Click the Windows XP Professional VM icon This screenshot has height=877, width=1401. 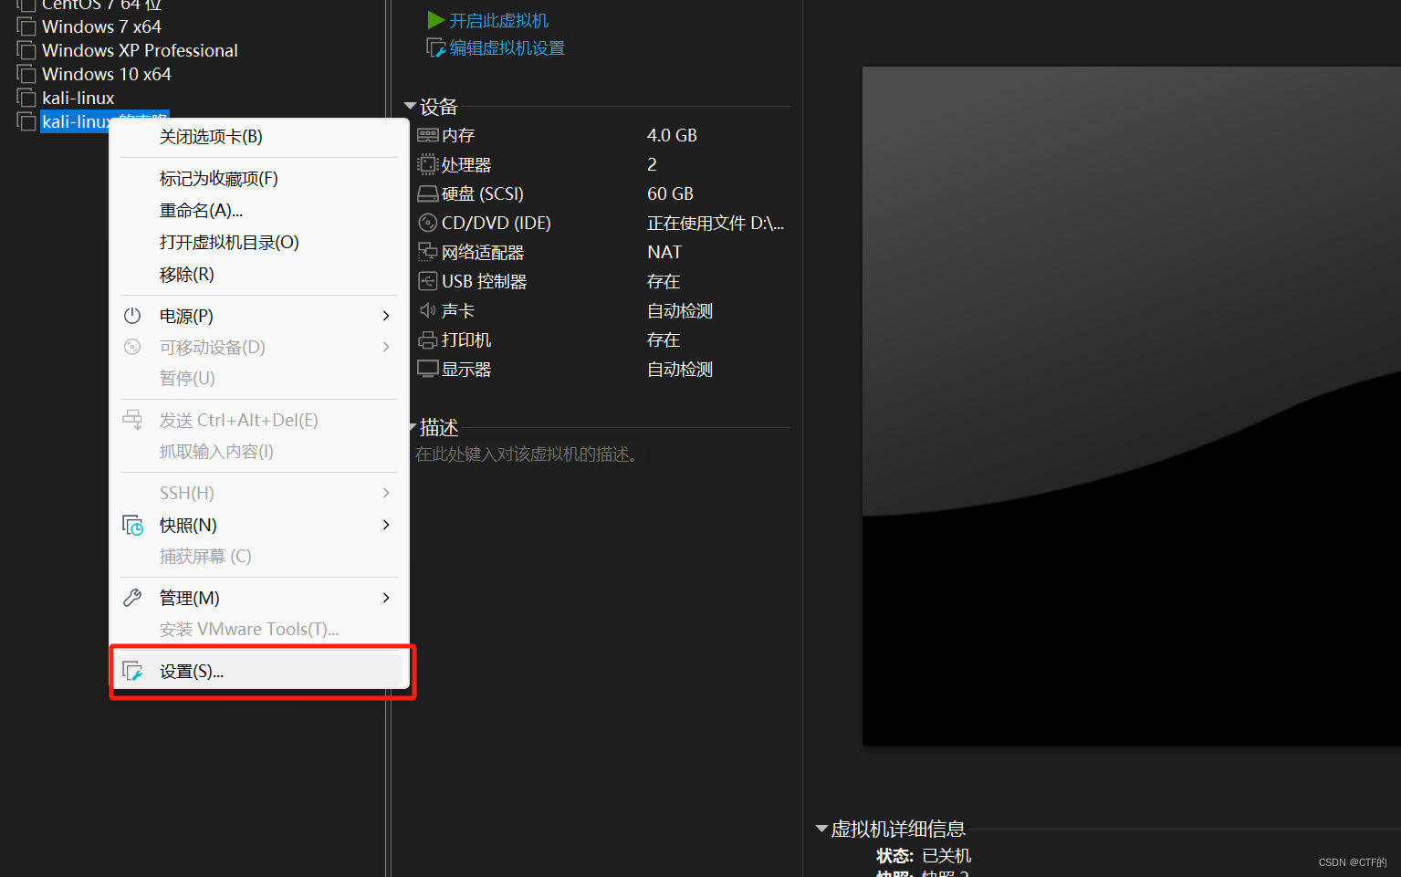(x=26, y=50)
